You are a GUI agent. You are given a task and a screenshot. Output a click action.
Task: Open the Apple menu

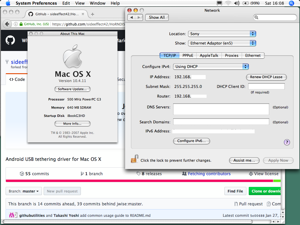click(8, 3)
